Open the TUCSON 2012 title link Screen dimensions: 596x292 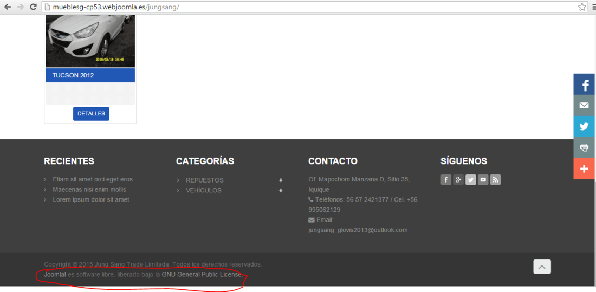click(73, 75)
